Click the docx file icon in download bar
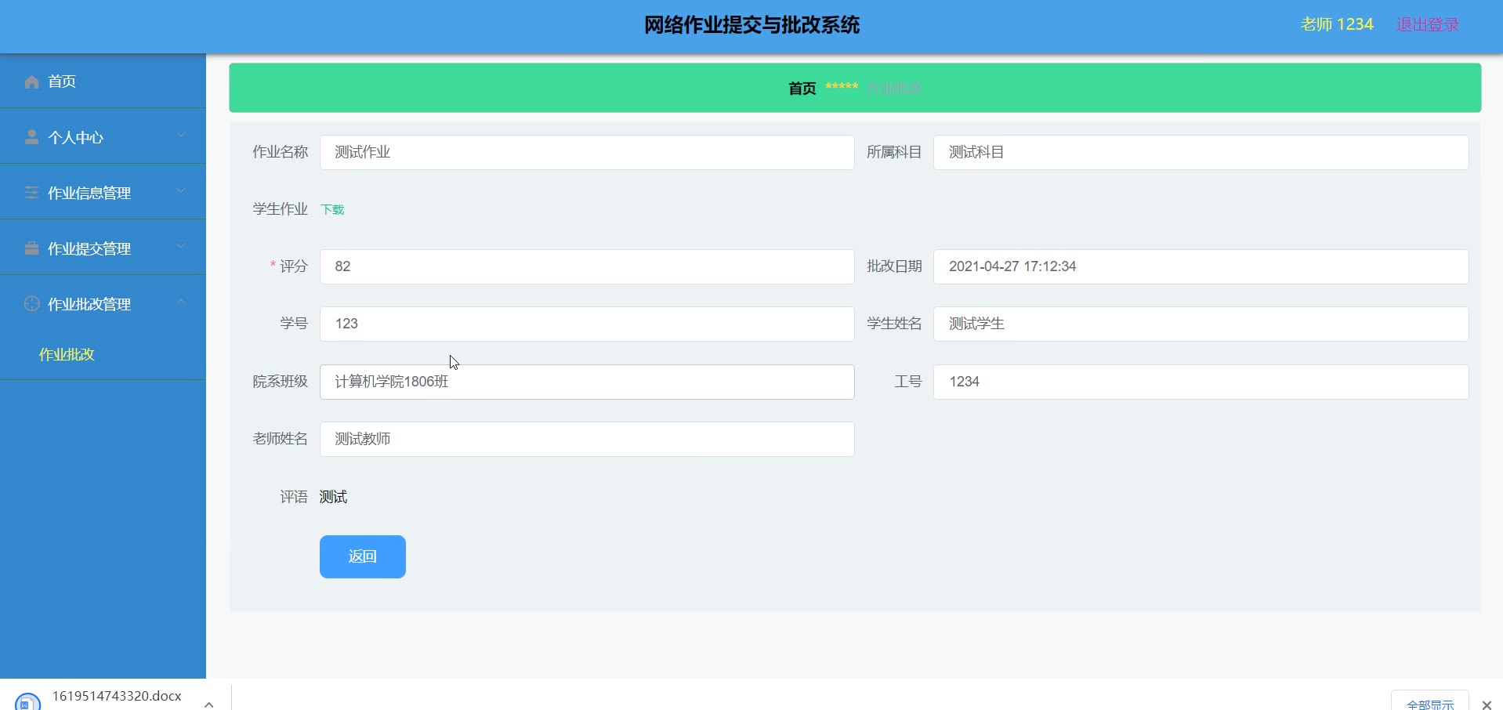This screenshot has width=1503, height=710. click(x=27, y=701)
